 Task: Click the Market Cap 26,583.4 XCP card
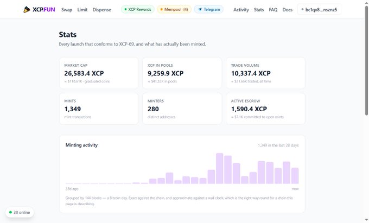pyautogui.click(x=99, y=73)
